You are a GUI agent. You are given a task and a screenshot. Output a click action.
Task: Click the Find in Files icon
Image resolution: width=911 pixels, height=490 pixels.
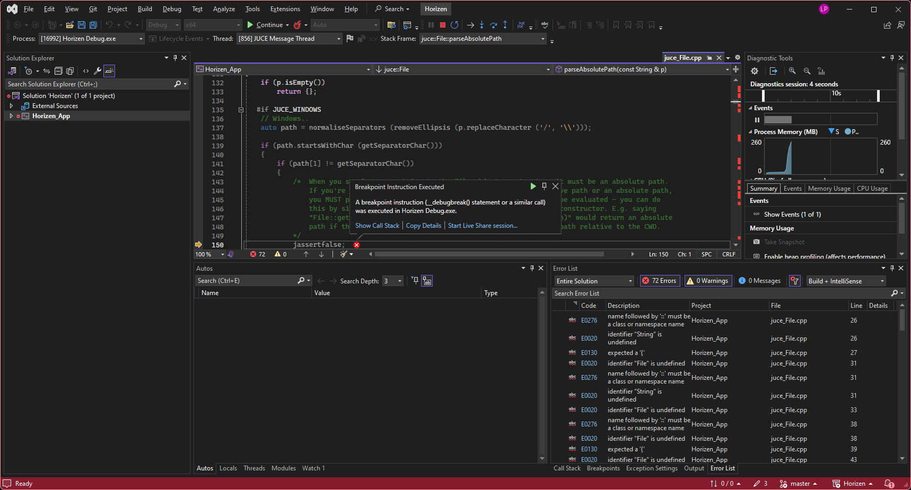point(391,25)
